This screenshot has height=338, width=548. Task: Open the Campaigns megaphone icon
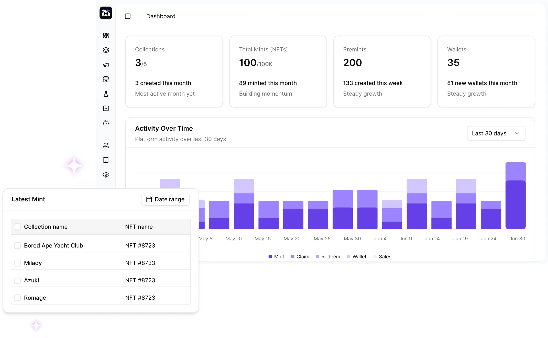[x=106, y=65]
